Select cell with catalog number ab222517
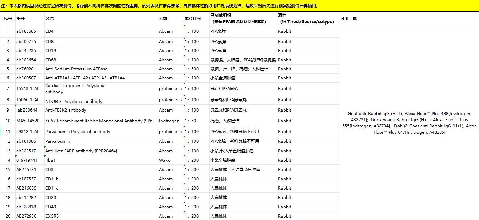 coord(30,151)
